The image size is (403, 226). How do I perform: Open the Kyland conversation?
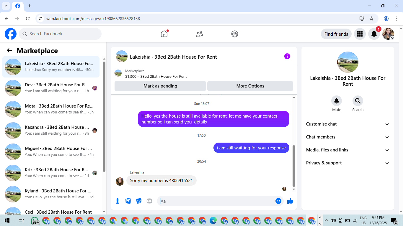click(x=51, y=194)
